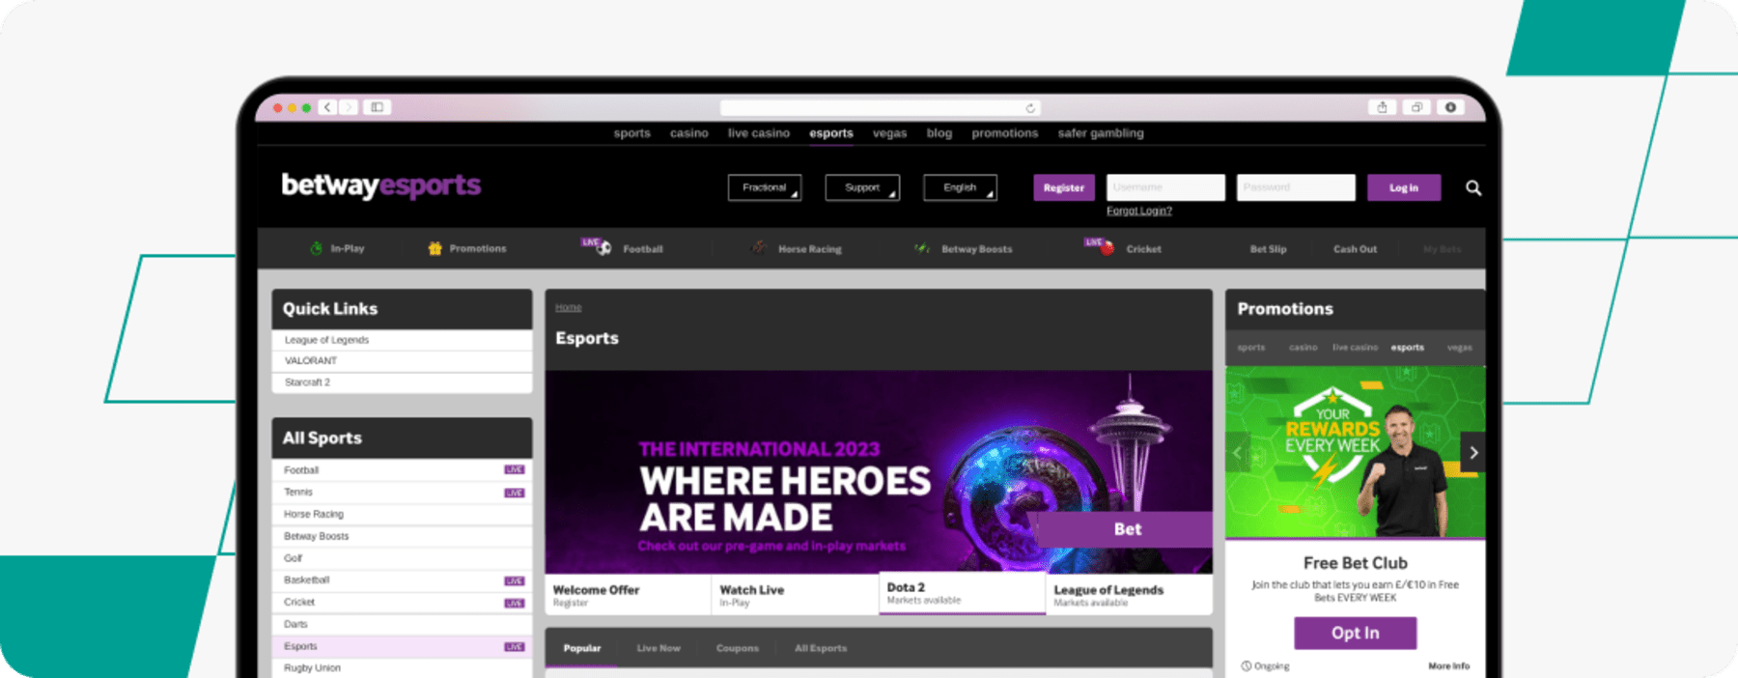Select Darts in All Sports
The image size is (1738, 678).
pos(402,625)
